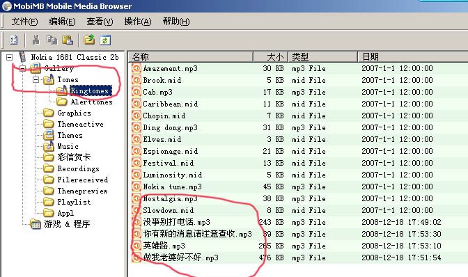Screen dimensions: 468x277
Task: Click the 45 KB size of Nokia tune.mp3
Action: pos(273,187)
